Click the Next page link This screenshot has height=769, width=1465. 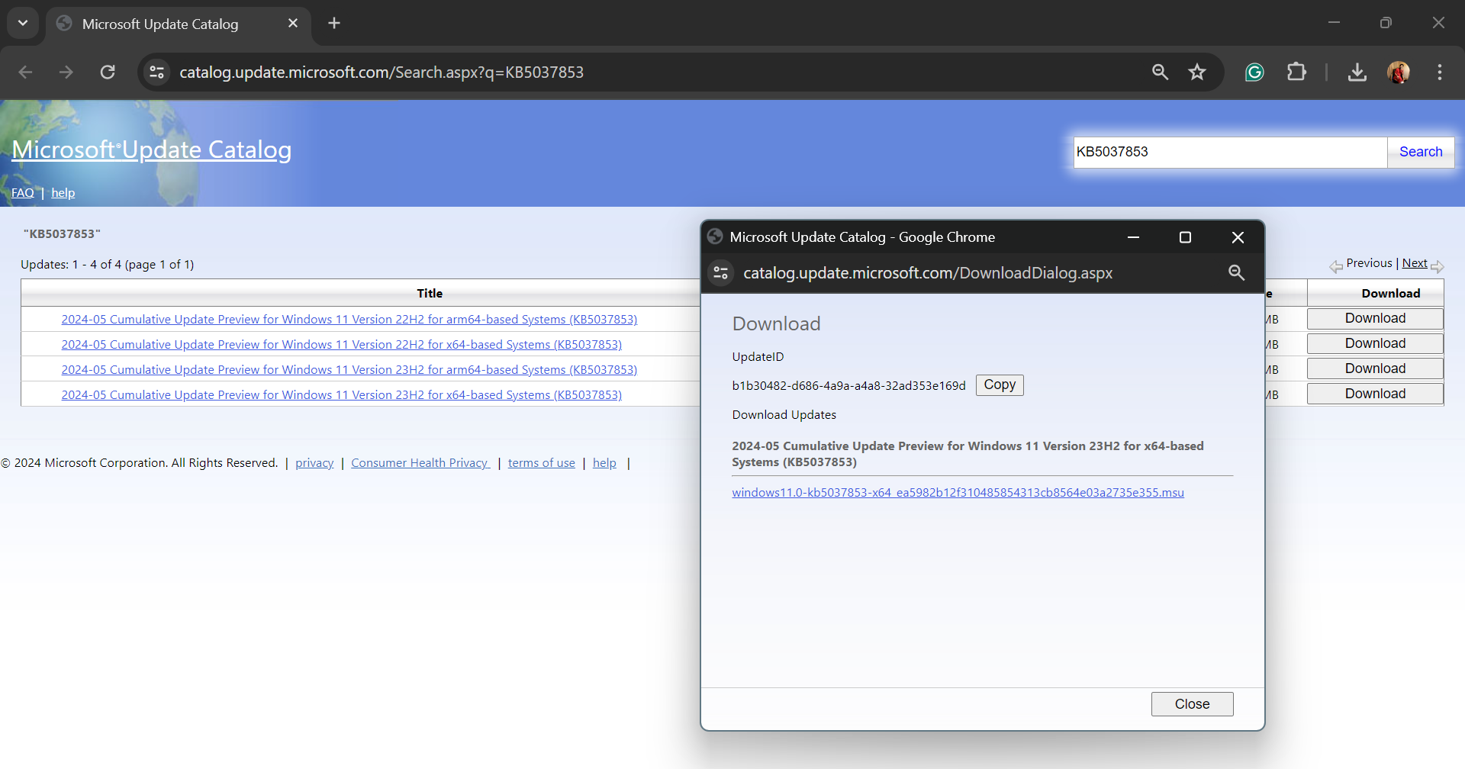[x=1415, y=263]
